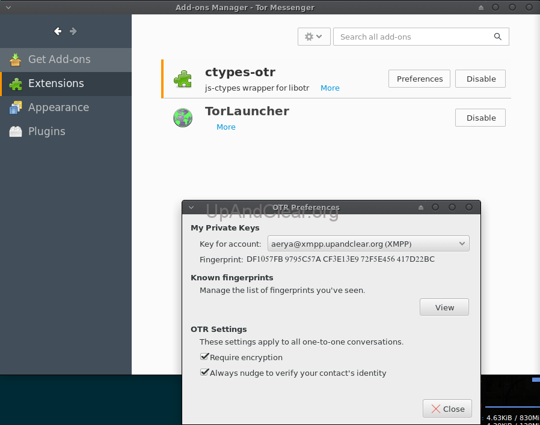Screen dimensions: 540x425
Task: Click the search magnifier icon
Action: tap(498, 37)
